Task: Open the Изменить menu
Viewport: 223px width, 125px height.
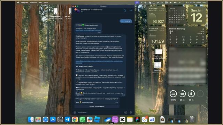Action: click(x=33, y=2)
